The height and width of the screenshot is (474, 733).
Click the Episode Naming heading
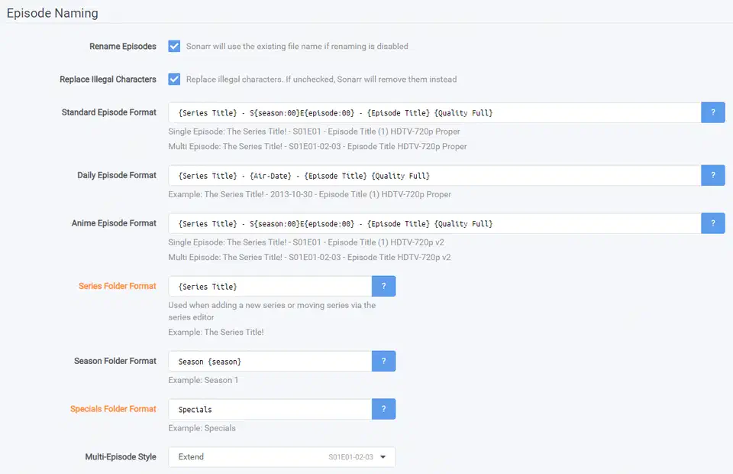click(x=53, y=13)
